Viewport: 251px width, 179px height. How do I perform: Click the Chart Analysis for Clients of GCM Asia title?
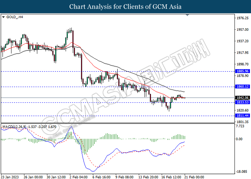click(x=126, y=6)
